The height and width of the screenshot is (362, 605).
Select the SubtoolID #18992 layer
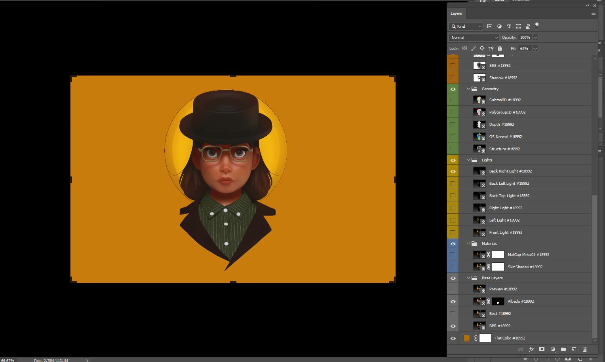(525, 100)
